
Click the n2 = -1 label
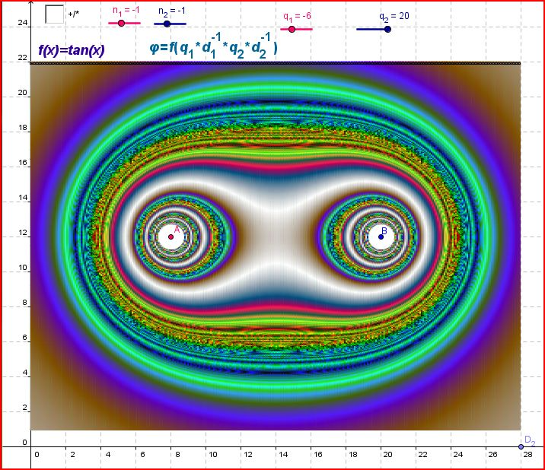pos(172,11)
